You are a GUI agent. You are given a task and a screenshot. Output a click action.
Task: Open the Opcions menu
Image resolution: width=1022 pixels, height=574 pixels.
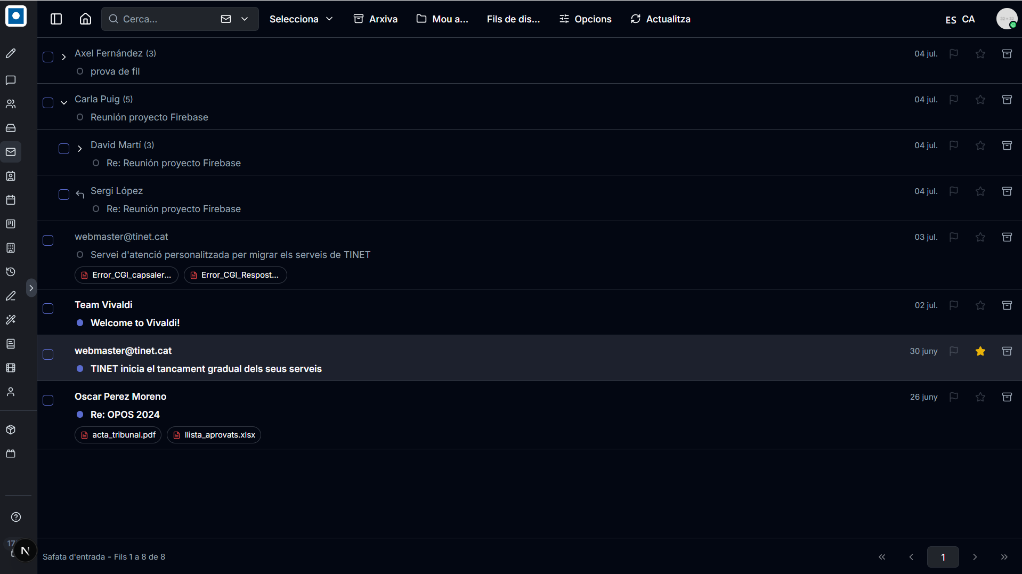(x=585, y=19)
